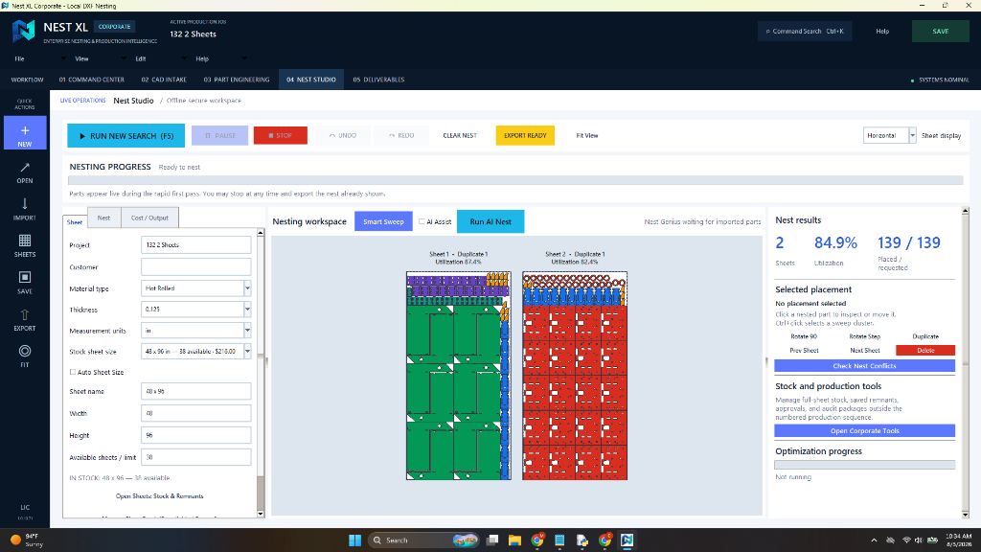Click green SAVE button in header
981x552 pixels.
tap(941, 32)
